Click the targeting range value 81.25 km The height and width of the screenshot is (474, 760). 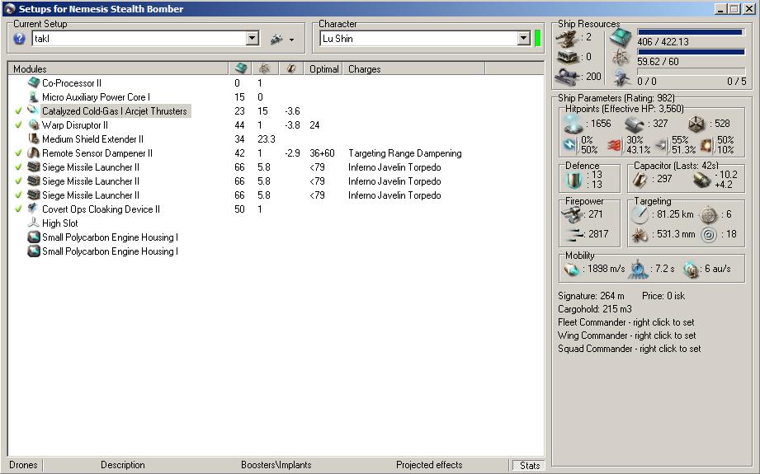pyautogui.click(x=675, y=214)
